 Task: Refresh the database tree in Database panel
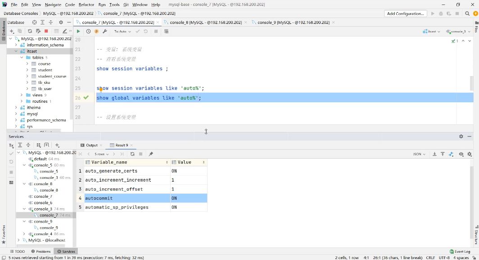(x=30, y=31)
